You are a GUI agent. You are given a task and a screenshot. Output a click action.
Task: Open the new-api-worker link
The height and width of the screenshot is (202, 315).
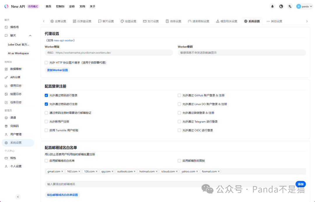click(x=64, y=40)
